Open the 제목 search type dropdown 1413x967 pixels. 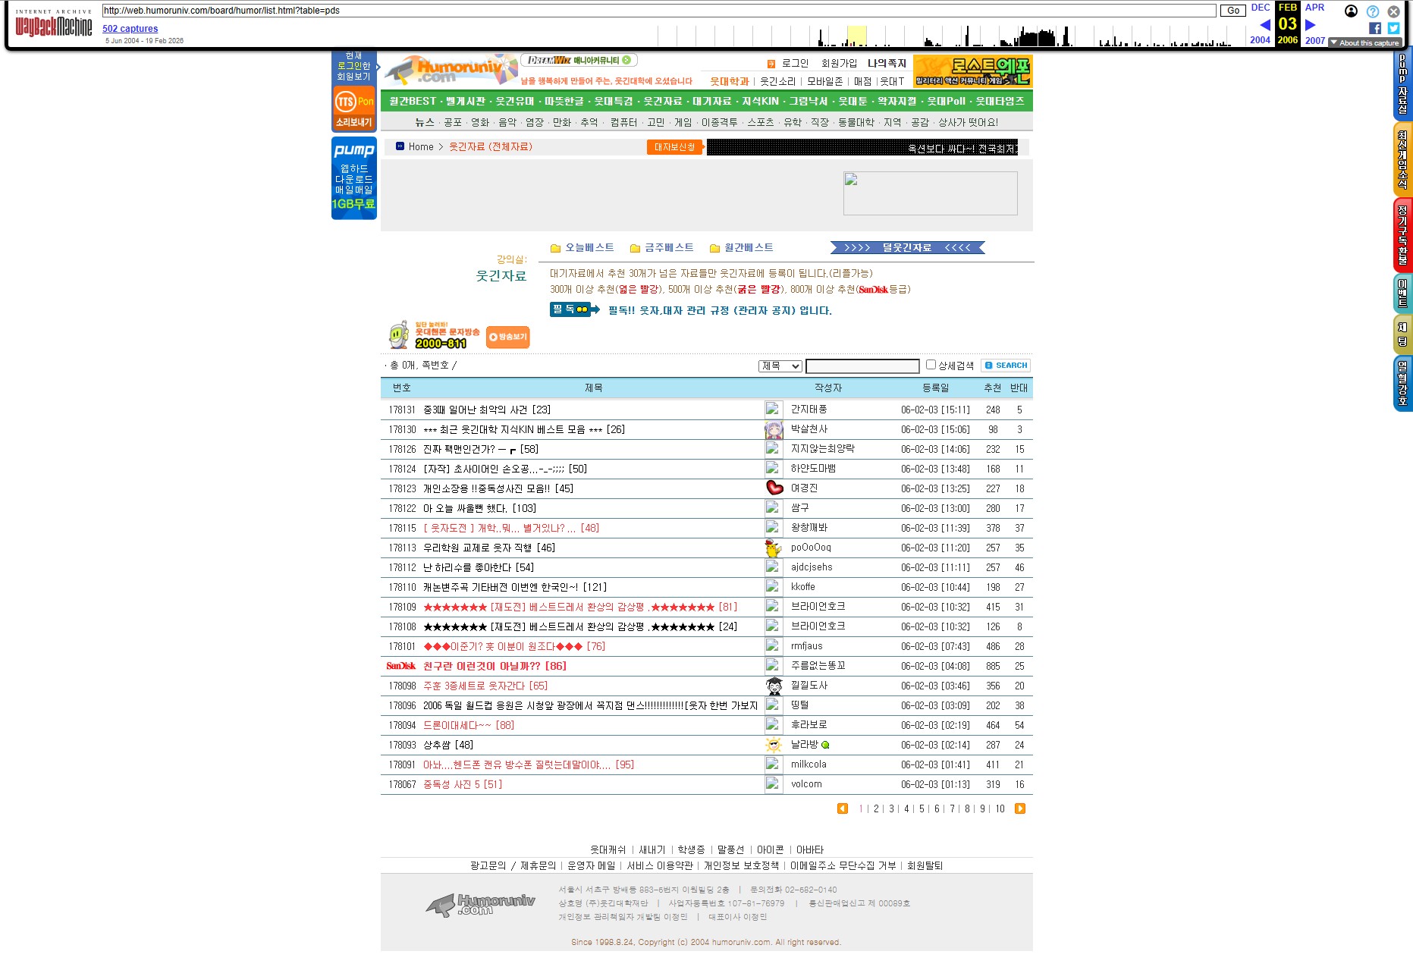tap(780, 366)
